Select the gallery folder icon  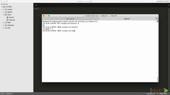[x=6, y=12]
